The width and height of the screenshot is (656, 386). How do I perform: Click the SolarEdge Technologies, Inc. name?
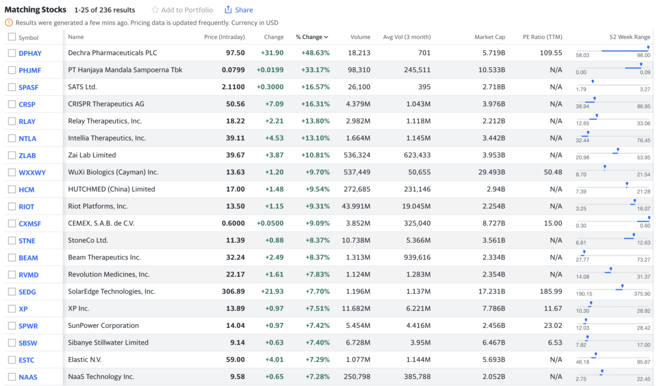[112, 291]
